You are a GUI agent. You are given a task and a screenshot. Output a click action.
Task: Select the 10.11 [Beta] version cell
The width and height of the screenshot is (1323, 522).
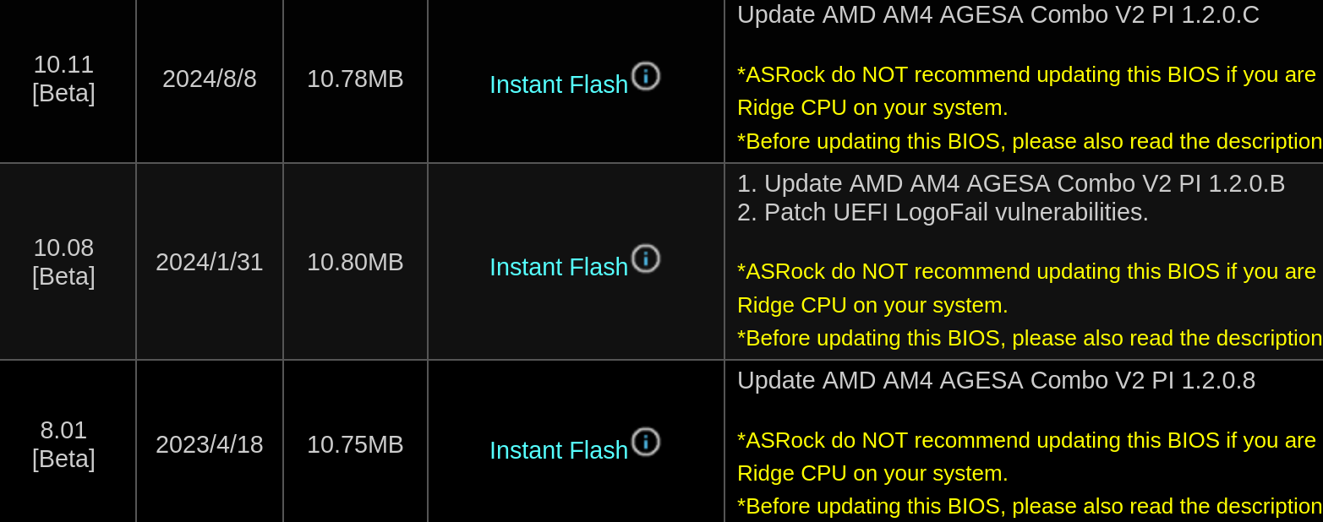pos(63,79)
